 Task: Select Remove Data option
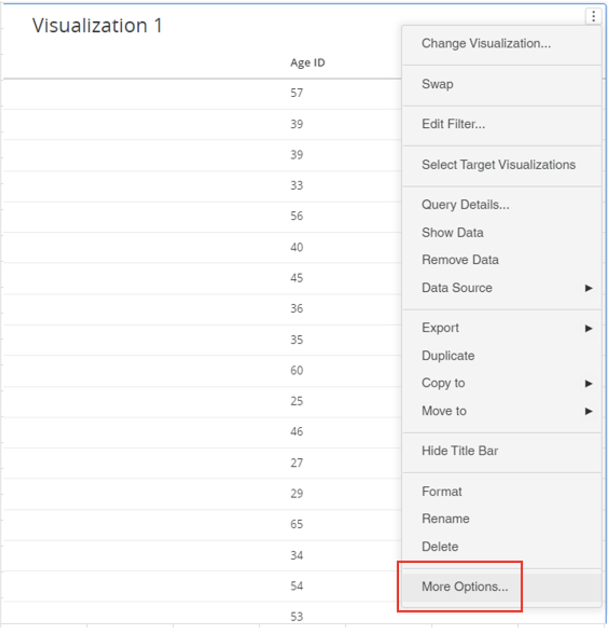coord(460,260)
